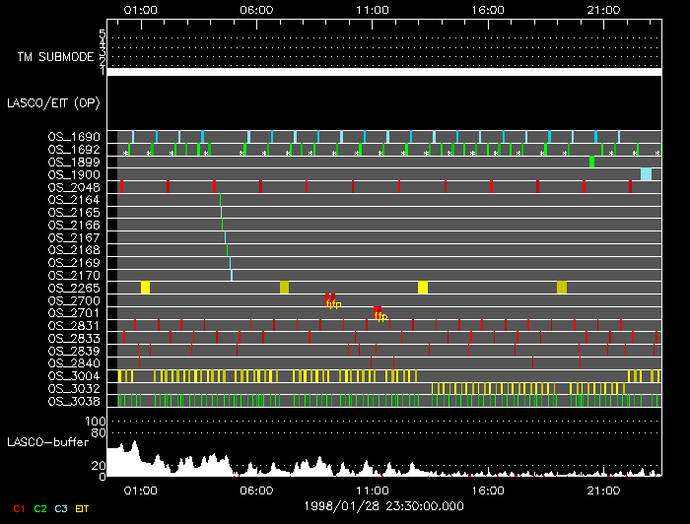
Task: Select the first olive block in OS_2265 row
Action: (x=284, y=287)
